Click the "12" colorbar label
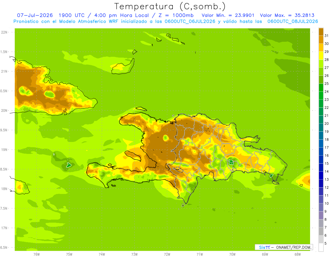The height and width of the screenshot is (258, 334). click(x=327, y=188)
